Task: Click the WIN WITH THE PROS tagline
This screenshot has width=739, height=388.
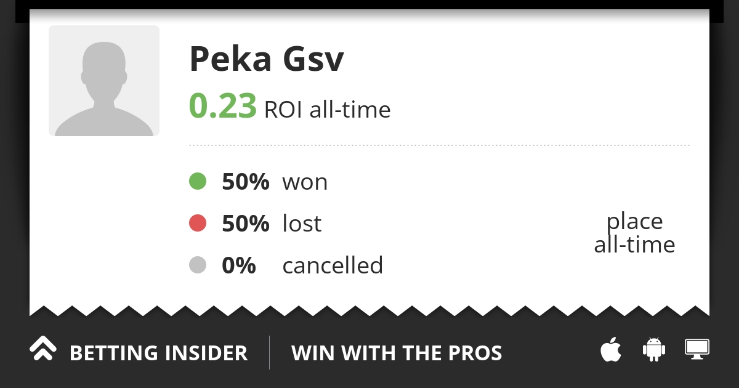Action: tap(397, 354)
